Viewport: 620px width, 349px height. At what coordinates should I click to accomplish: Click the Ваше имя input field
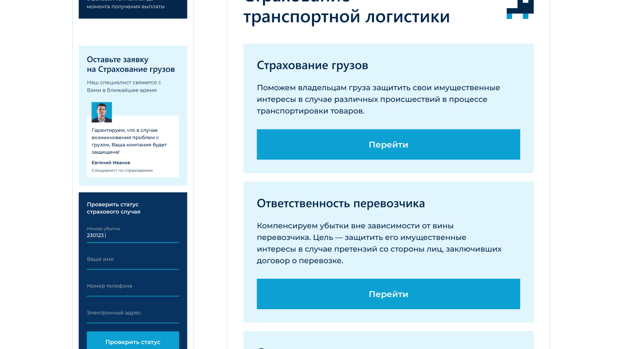(133, 262)
